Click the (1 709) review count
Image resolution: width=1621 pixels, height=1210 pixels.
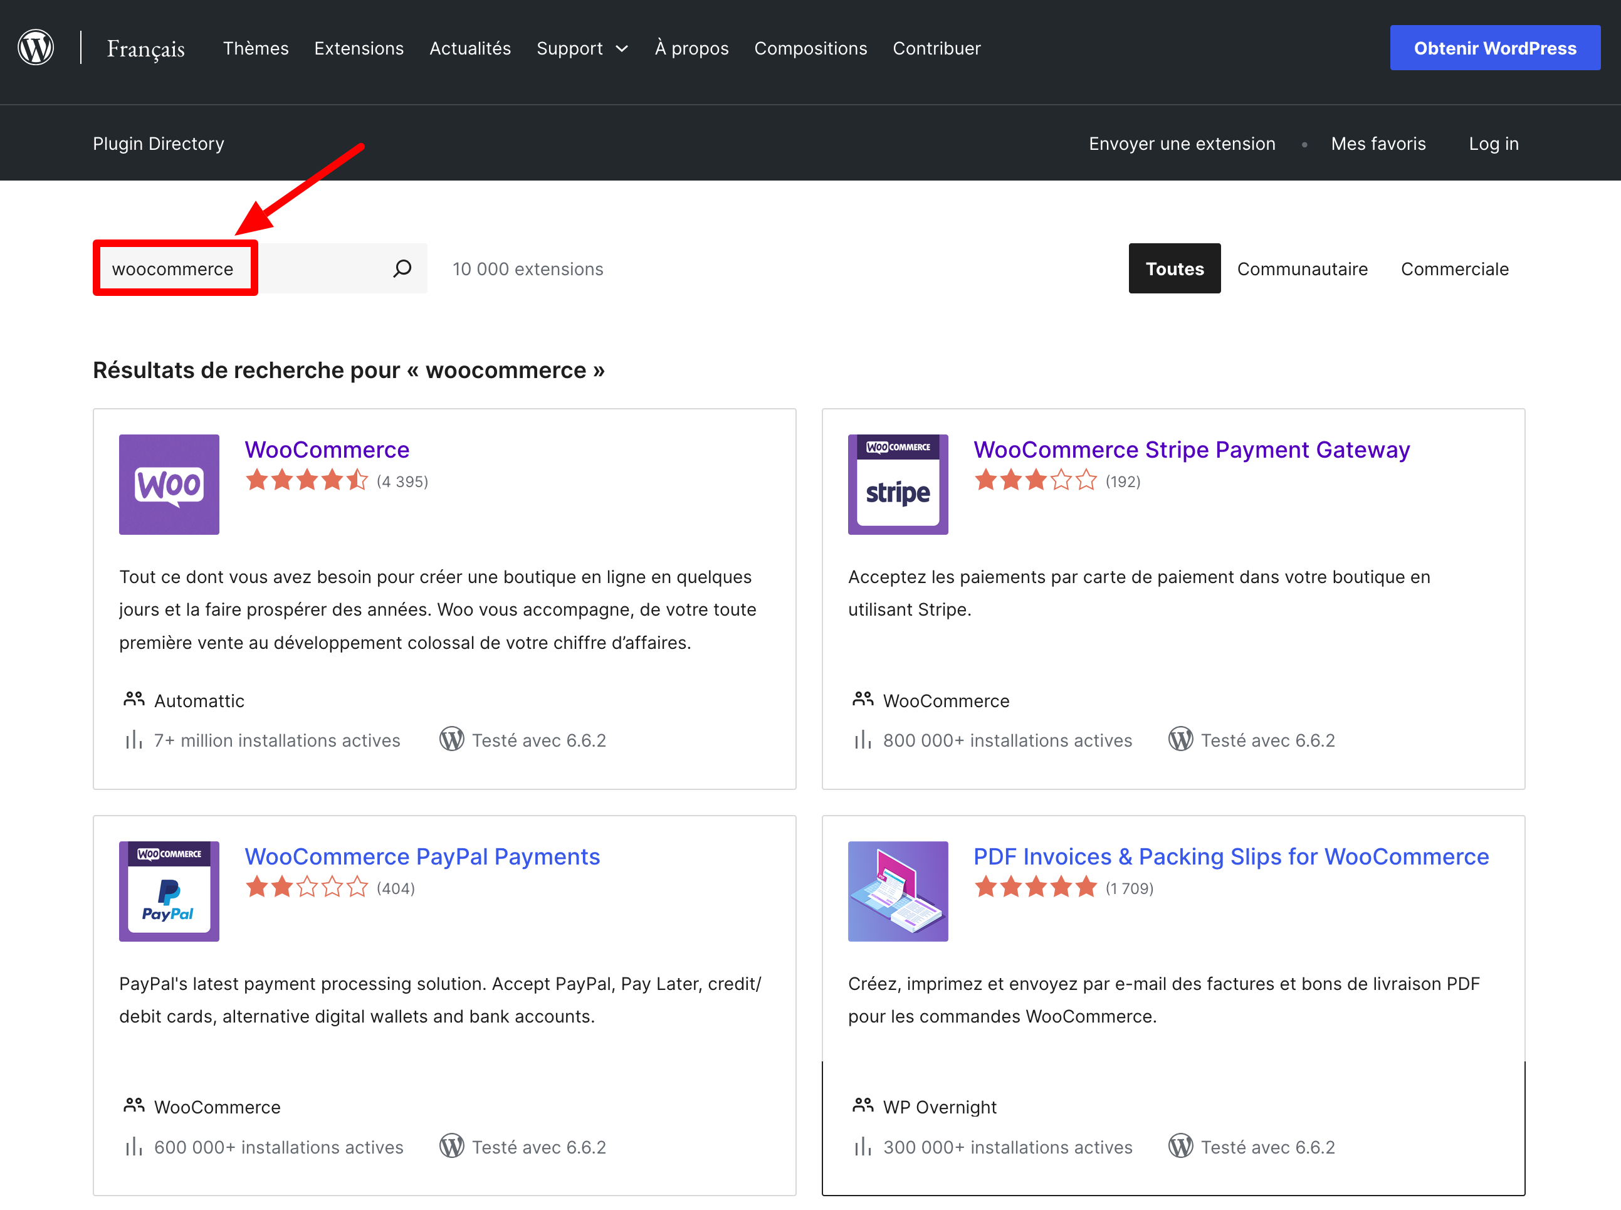(x=1129, y=888)
